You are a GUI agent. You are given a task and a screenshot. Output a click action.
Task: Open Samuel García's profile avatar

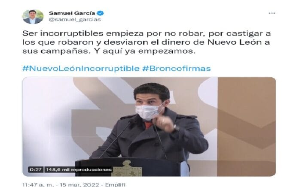pyautogui.click(x=33, y=16)
